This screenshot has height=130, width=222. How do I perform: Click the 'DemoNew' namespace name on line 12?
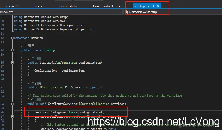pyautogui.click(x=37, y=38)
